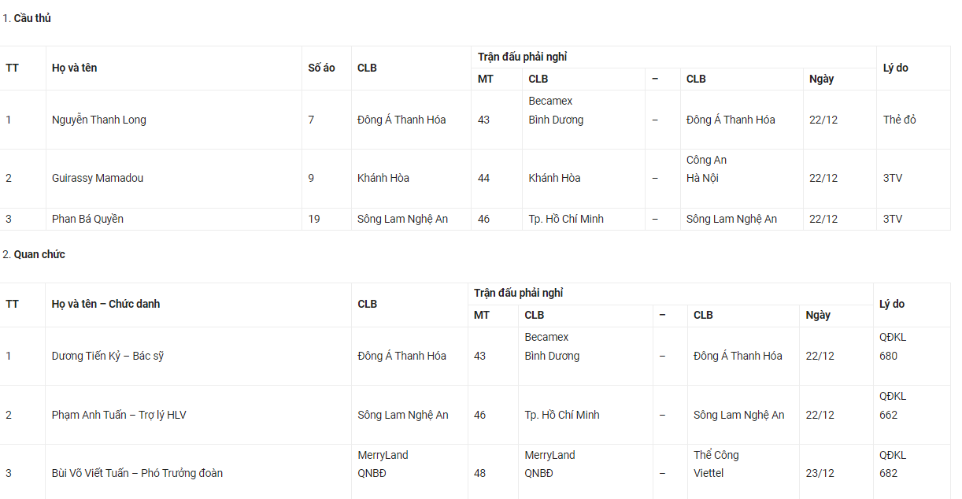Viewport: 962px width, 499px height.
Task: Click the "Số áo" column header
Action: (321, 68)
